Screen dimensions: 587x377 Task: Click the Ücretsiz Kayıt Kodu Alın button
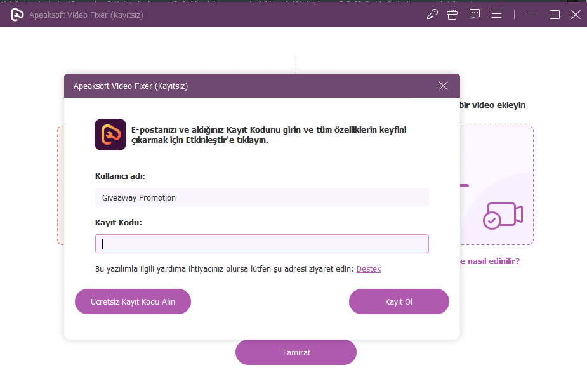point(133,301)
